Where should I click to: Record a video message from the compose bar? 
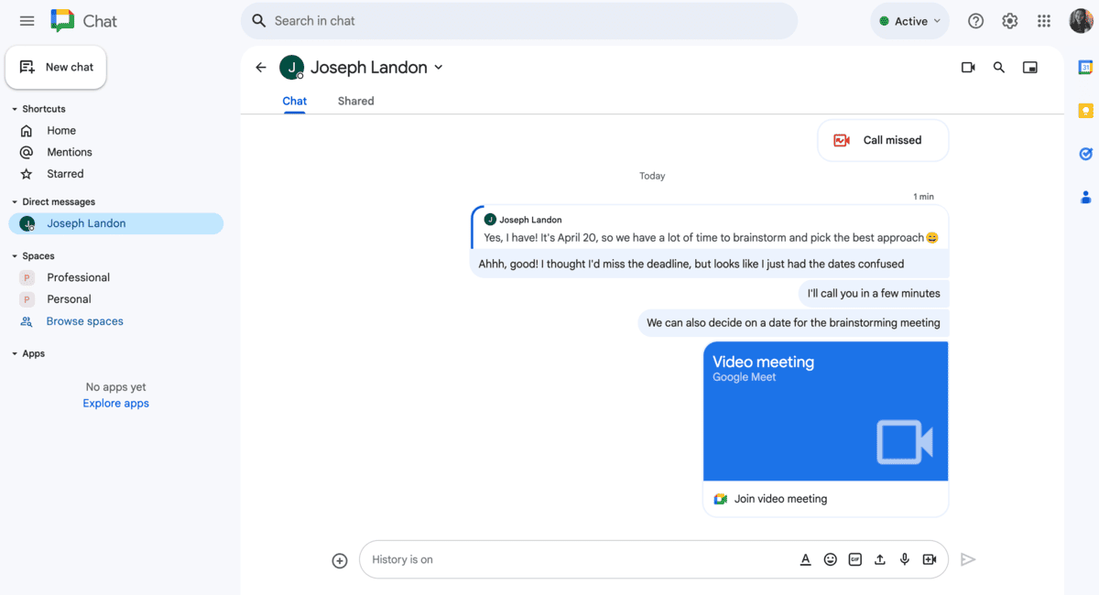930,559
